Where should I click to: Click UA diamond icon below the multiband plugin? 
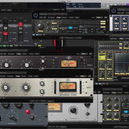click(96, 84)
